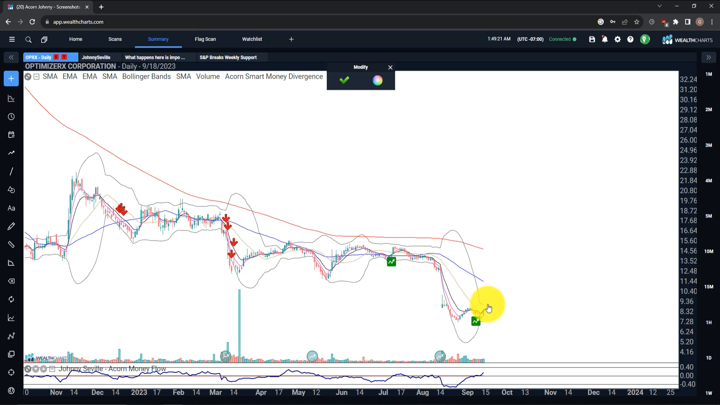This screenshot has width=720, height=405.
Task: Open the symbol search magnifier
Action: (28, 39)
